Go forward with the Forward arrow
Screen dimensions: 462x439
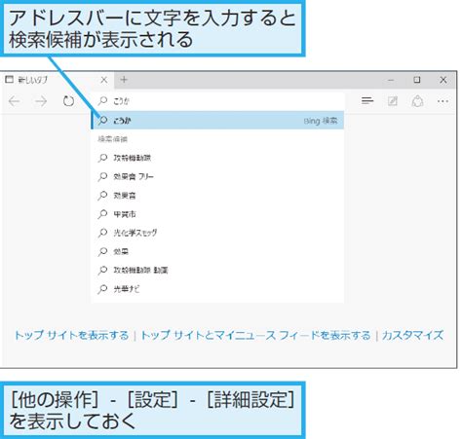(41, 101)
